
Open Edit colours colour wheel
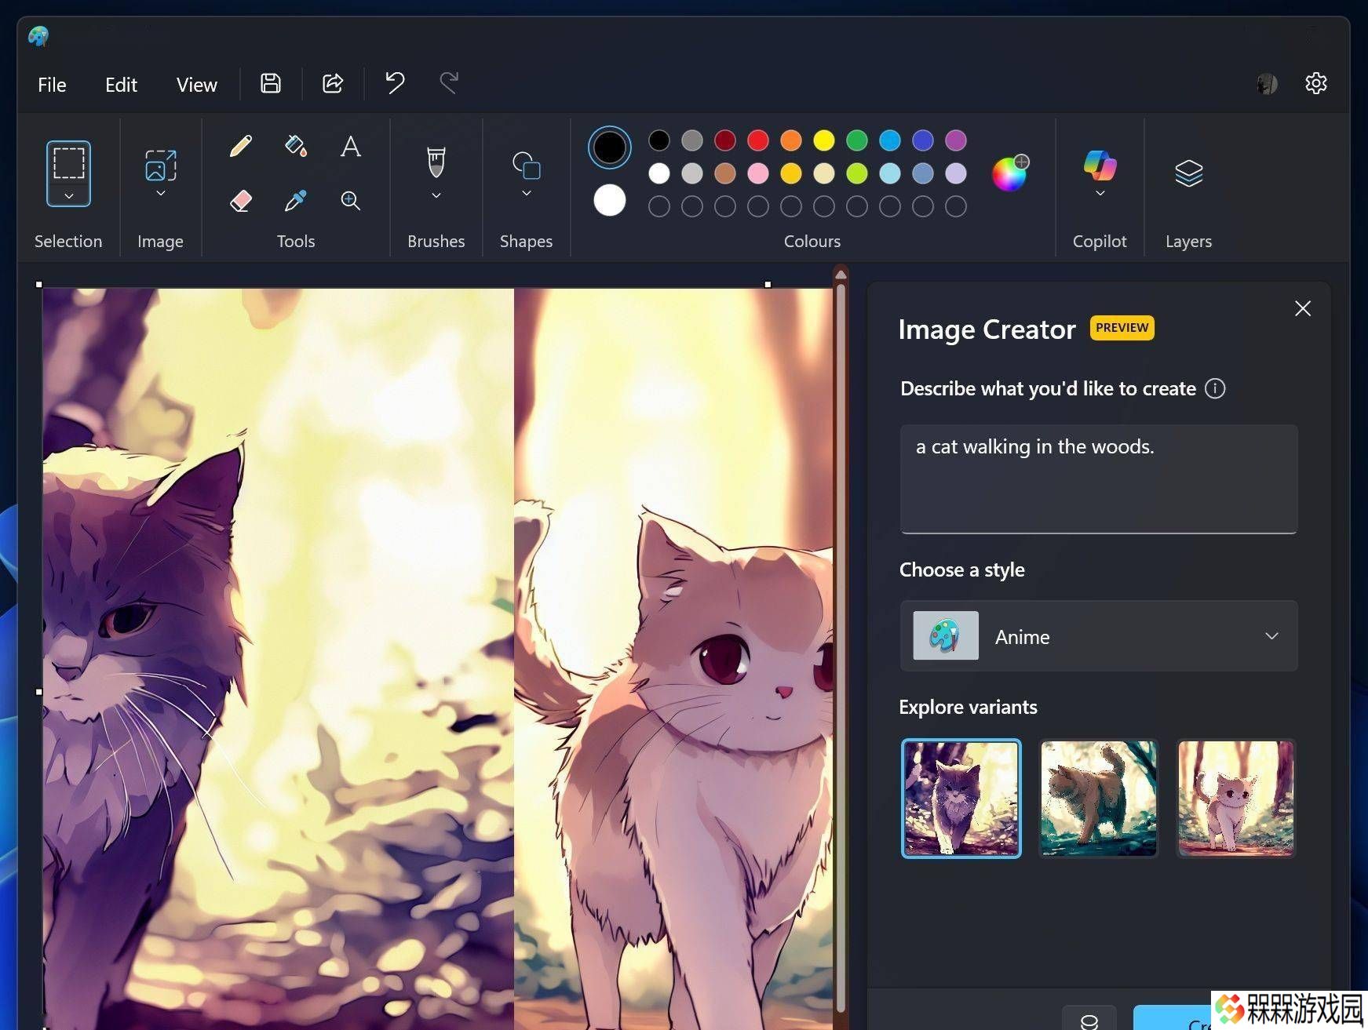1010,173
